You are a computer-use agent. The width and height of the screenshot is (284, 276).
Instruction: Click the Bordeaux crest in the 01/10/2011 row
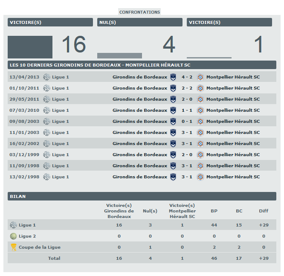[173, 88]
